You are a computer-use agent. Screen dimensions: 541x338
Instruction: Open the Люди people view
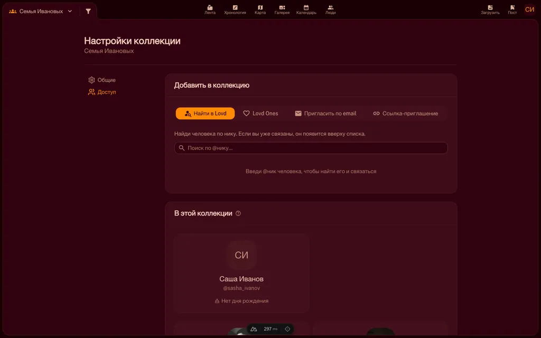coord(330,10)
